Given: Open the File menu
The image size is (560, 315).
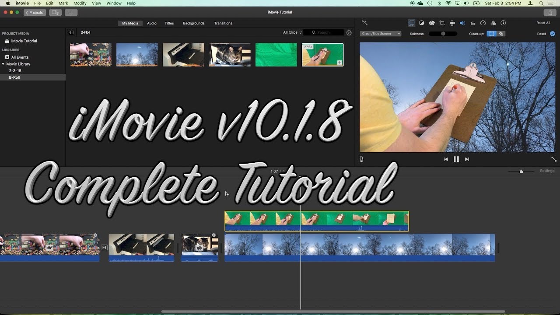Looking at the screenshot, I should pos(38,3).
